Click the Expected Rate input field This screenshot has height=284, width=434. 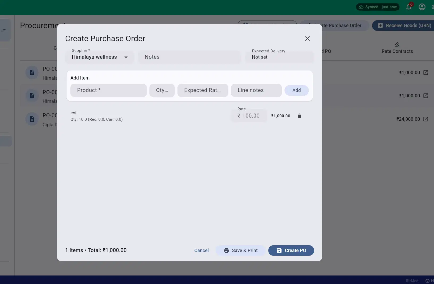203,90
